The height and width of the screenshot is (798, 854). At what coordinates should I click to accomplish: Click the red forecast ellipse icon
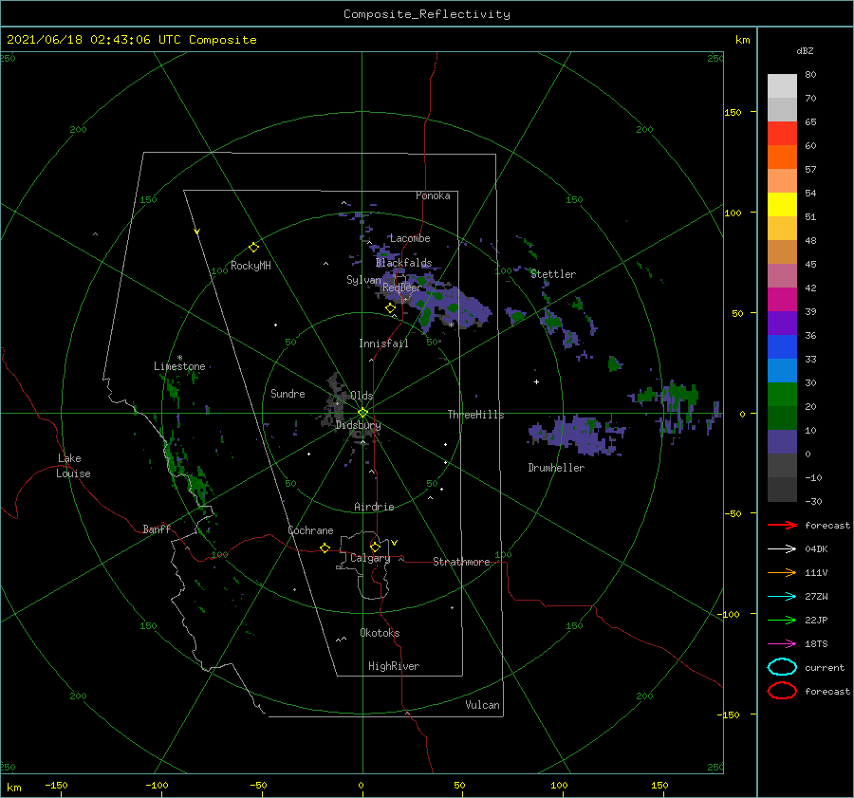point(782,690)
